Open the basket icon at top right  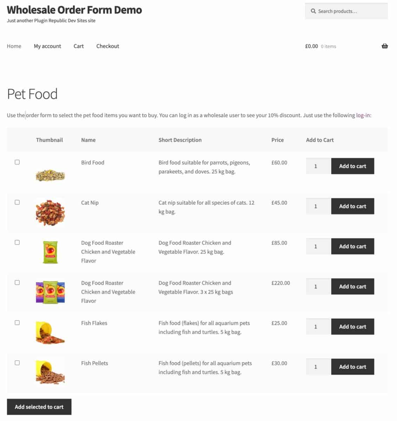click(385, 46)
